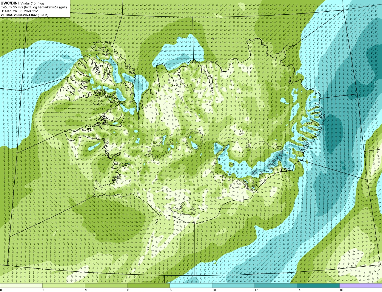Click the 2–4 m/s light green legend swatch

coord(64,285)
